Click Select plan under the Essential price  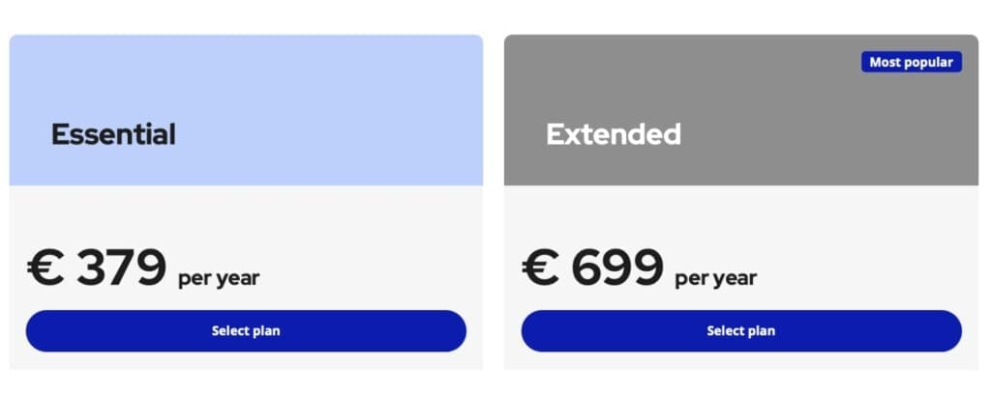coord(246,331)
